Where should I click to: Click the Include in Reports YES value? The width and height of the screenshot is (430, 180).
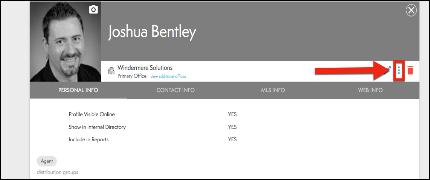(x=232, y=139)
